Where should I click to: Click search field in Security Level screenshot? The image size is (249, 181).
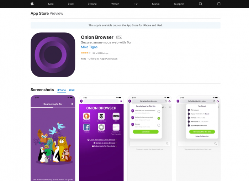pyautogui.click(x=150, y=144)
